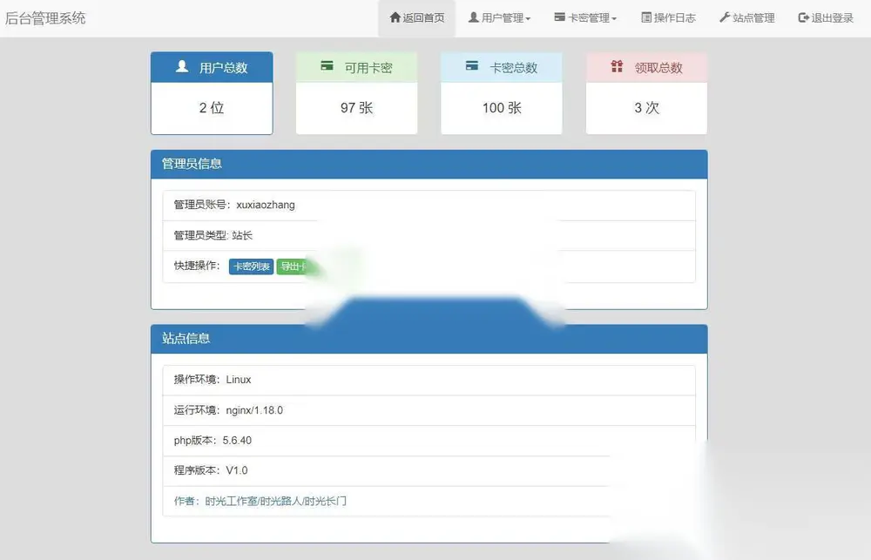Click the 领取总数 card heading
The image size is (871, 560).
pyautogui.click(x=646, y=67)
